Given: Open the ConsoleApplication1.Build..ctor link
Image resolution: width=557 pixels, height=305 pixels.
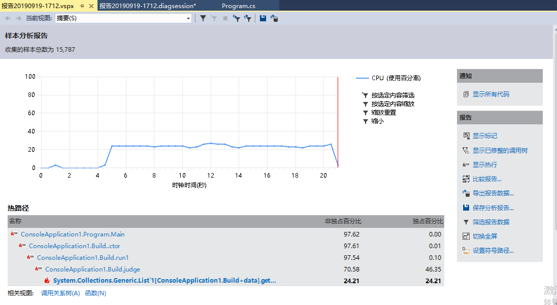Looking at the screenshot, I should 75,246.
